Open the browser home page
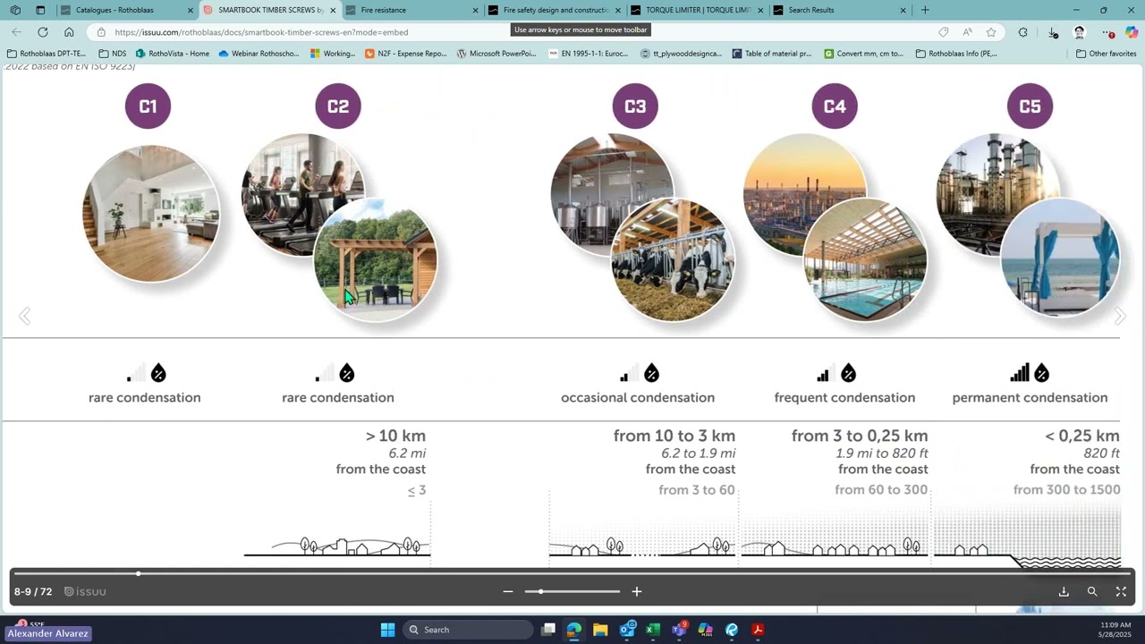Screen dimensions: 1145x644 tap(69, 32)
